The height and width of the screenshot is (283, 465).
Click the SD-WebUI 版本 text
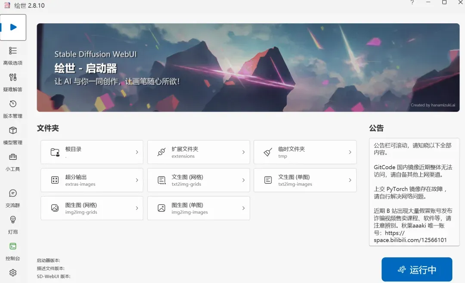coord(53,277)
